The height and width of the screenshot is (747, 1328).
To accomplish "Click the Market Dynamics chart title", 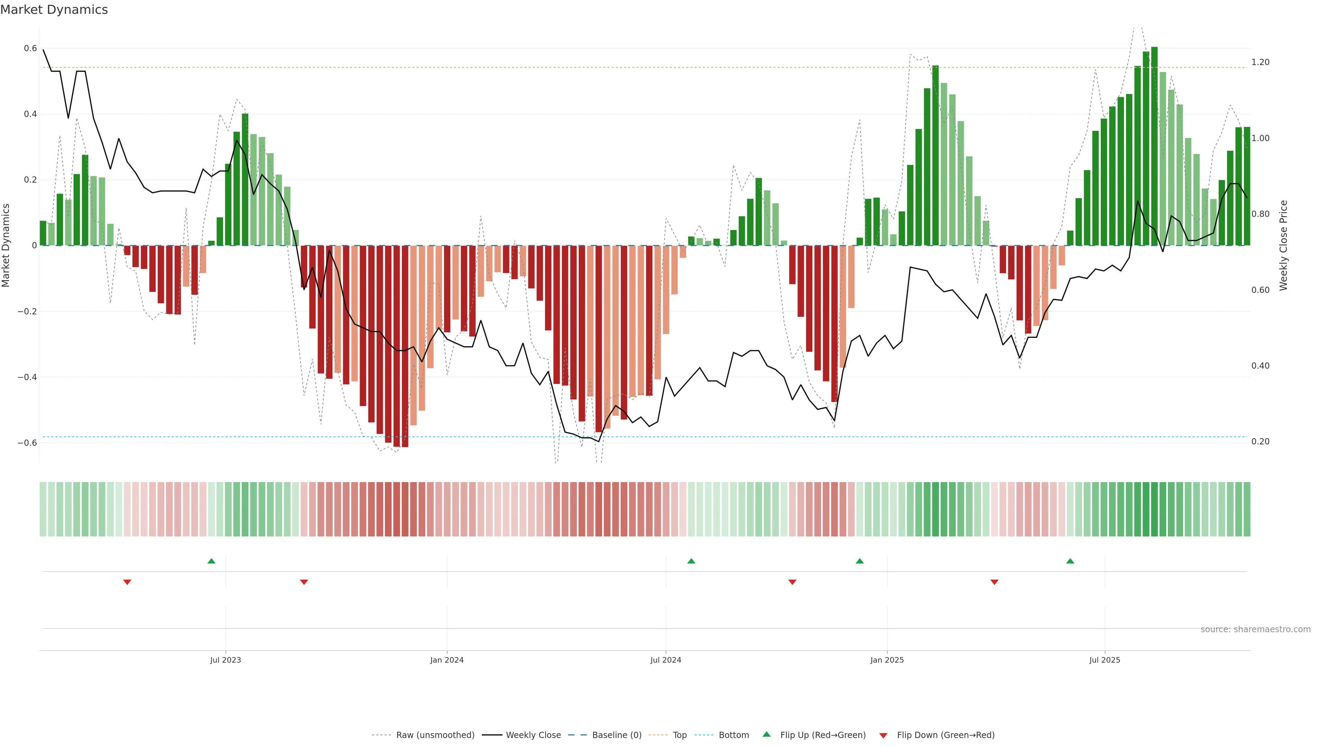I will coord(54,10).
